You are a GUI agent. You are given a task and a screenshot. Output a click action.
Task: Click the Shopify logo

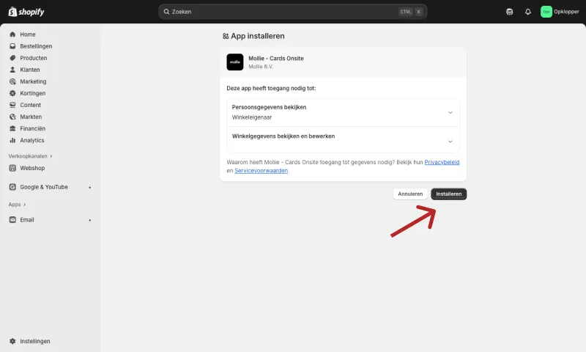(26, 12)
